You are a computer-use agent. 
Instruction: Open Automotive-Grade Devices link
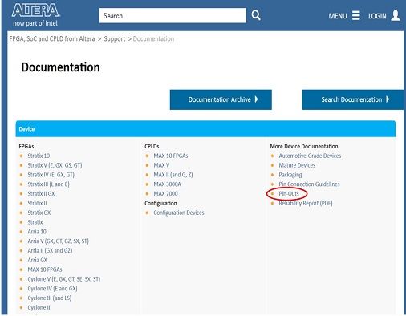click(310, 156)
